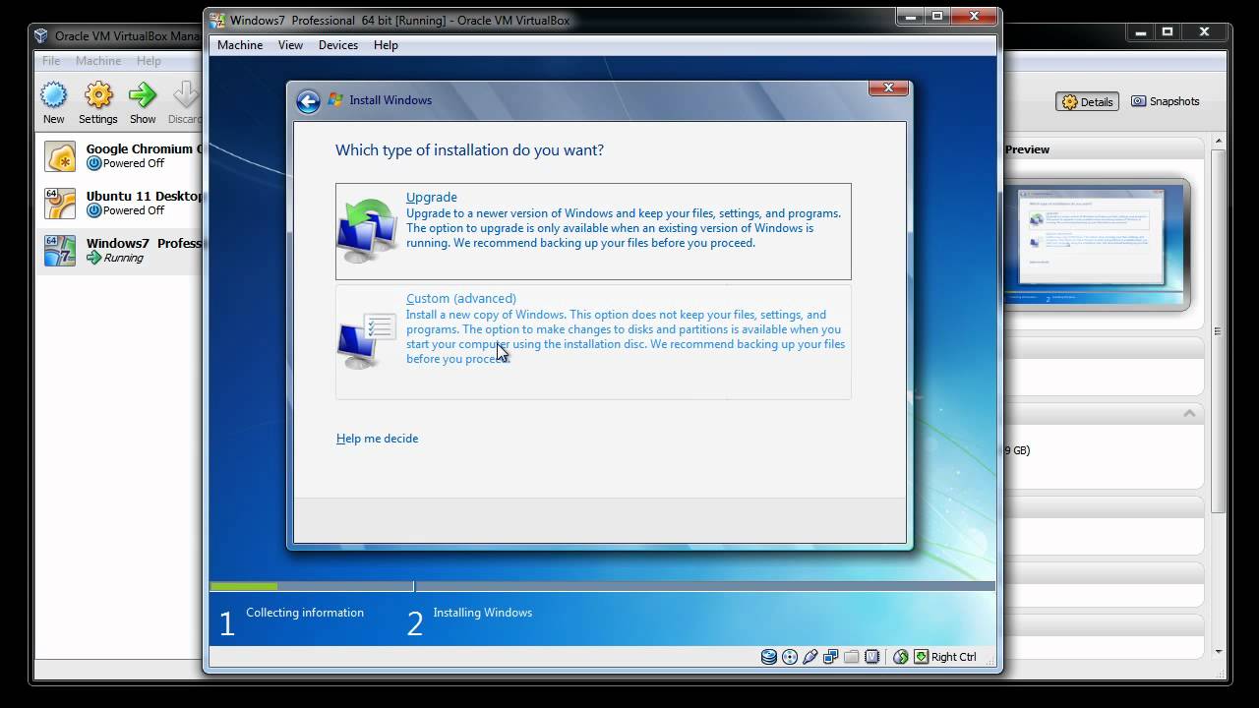
Task: Click the hard disk activity status icon
Action: (x=769, y=657)
